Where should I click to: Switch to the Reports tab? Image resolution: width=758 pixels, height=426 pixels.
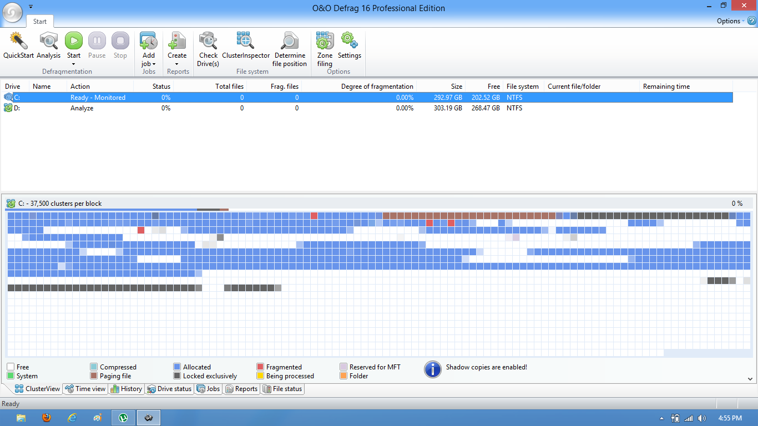pyautogui.click(x=241, y=389)
